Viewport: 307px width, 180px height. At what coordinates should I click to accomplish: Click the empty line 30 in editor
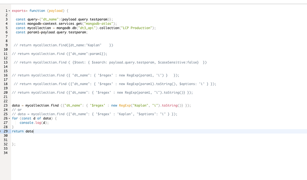[89, 135]
